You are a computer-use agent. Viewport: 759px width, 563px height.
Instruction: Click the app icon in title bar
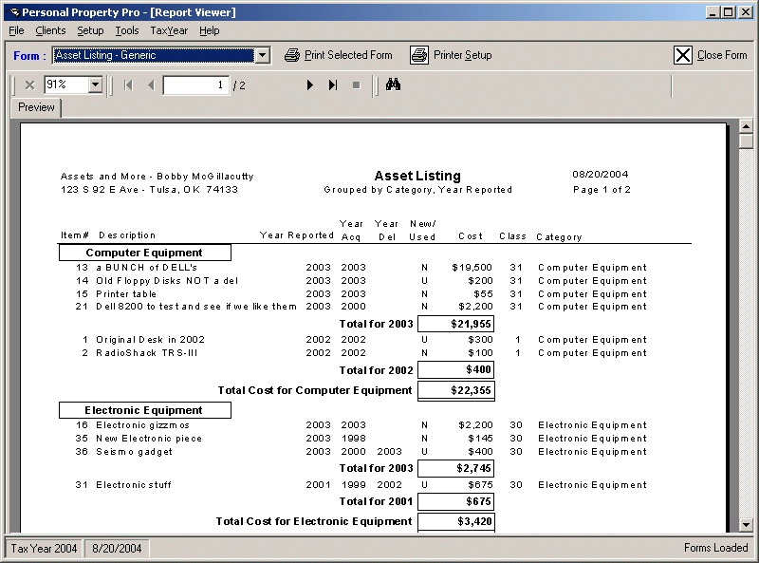14,12
